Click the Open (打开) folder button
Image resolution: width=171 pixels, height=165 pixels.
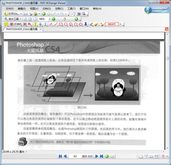click(12, 14)
